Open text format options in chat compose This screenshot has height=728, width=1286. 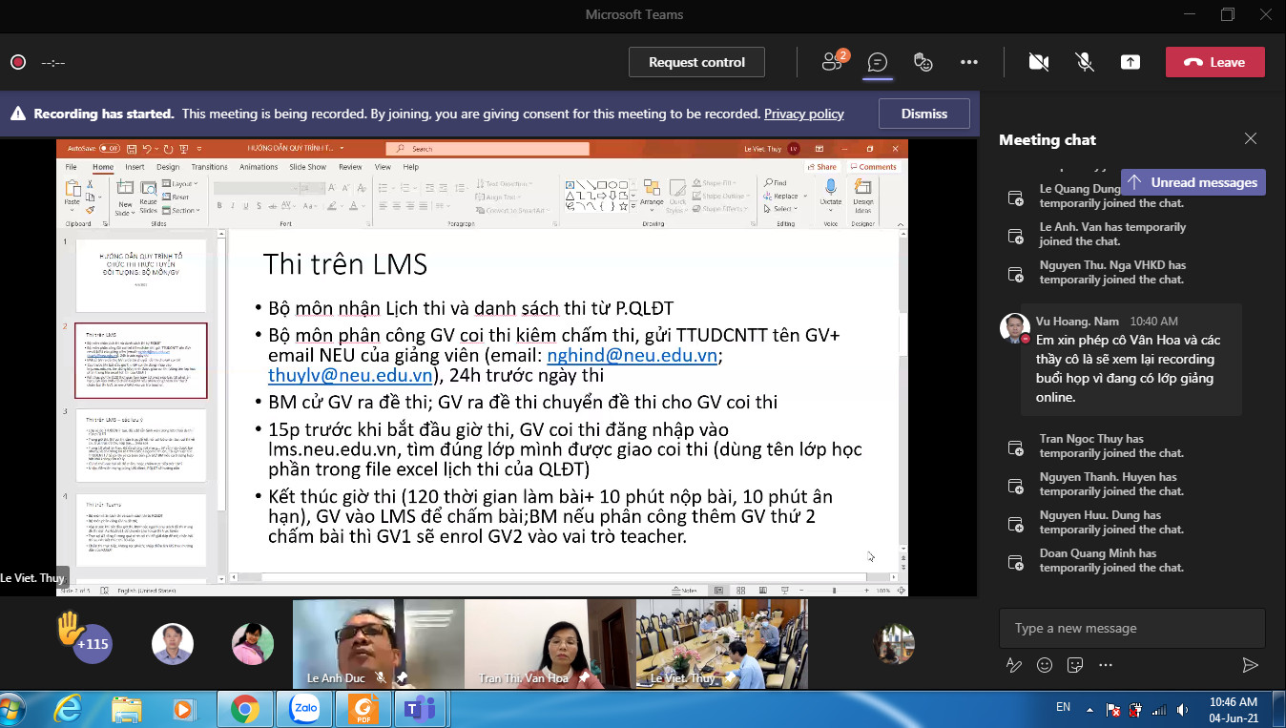(1014, 665)
